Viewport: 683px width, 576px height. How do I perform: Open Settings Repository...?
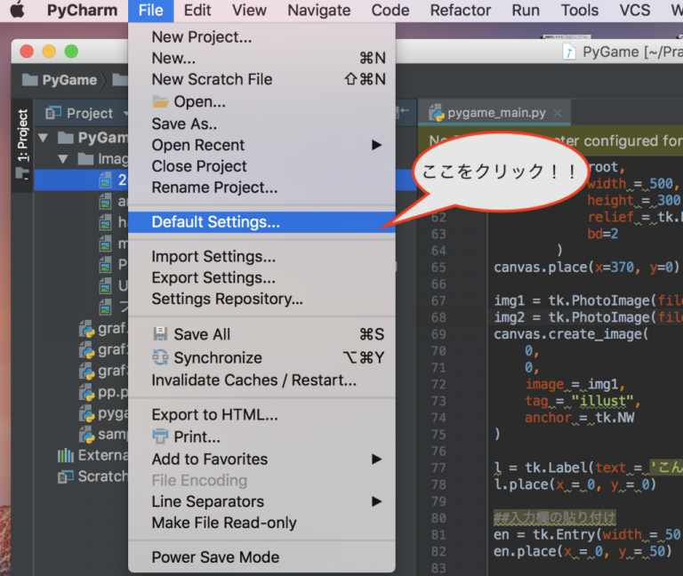click(261, 299)
